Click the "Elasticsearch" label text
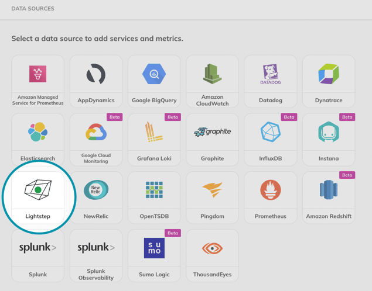This screenshot has height=291, width=372. [x=37, y=158]
